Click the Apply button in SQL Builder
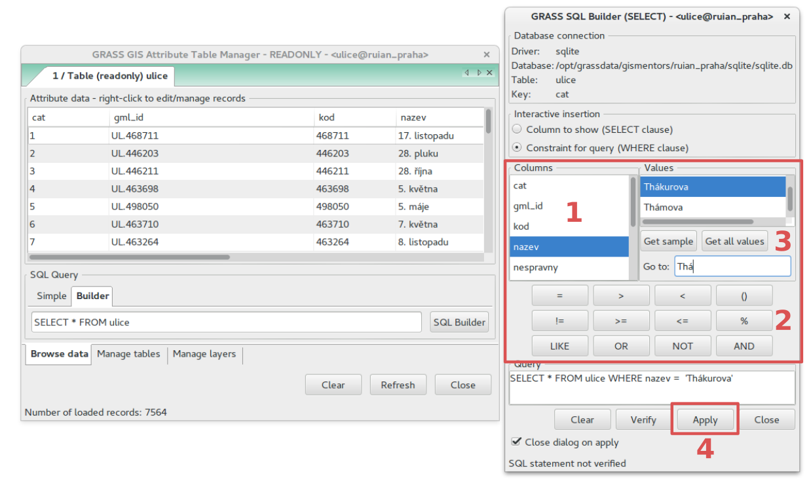 (705, 420)
